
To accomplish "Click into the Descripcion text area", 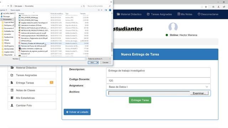I will pyautogui.click(x=158, y=73).
